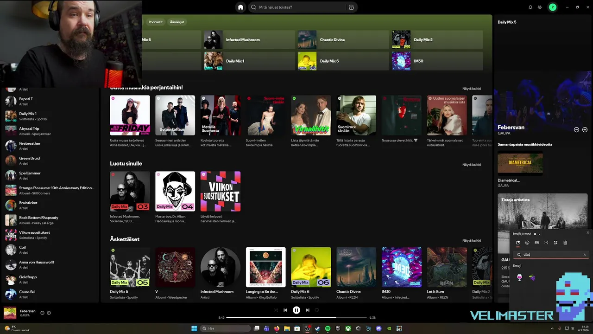Select Anna von Hausswolff in the library
Viewport: 593px width, 334px height.
point(51,264)
